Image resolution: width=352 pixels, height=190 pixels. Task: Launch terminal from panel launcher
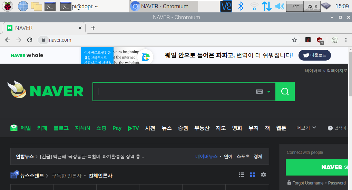pos(50,6)
